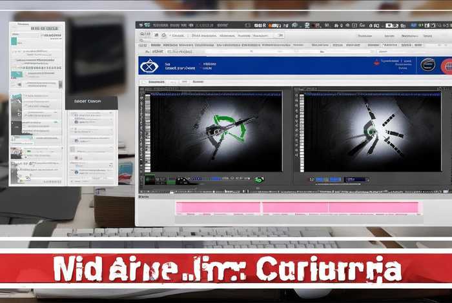
Task: Click the first pink clip in the timeline
Action: click(x=218, y=208)
